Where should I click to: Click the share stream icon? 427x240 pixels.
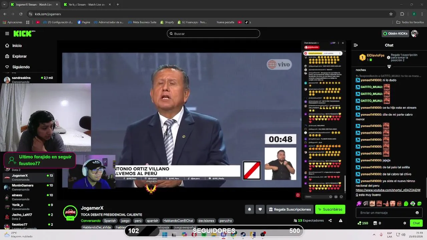point(330,221)
